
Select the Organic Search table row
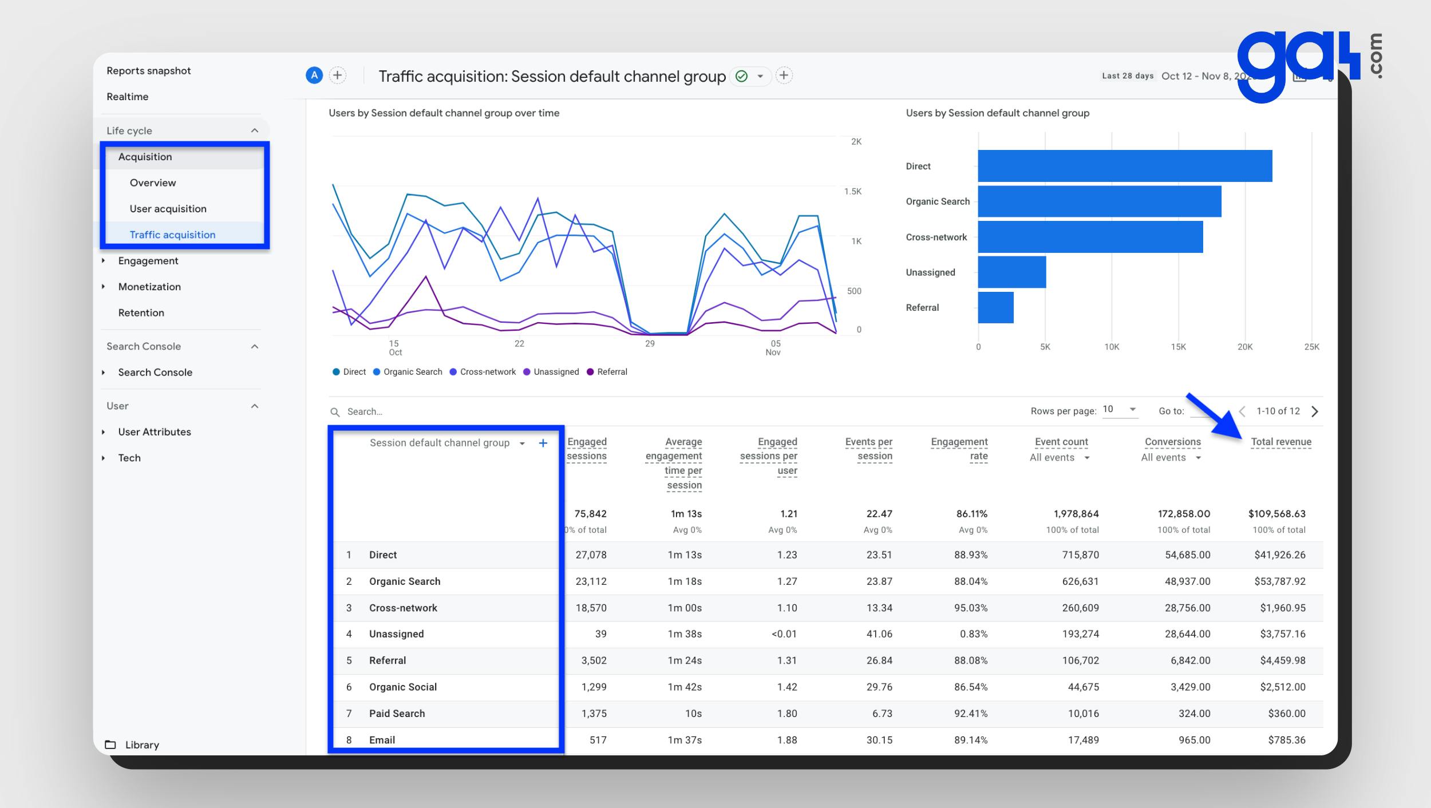pyautogui.click(x=828, y=581)
